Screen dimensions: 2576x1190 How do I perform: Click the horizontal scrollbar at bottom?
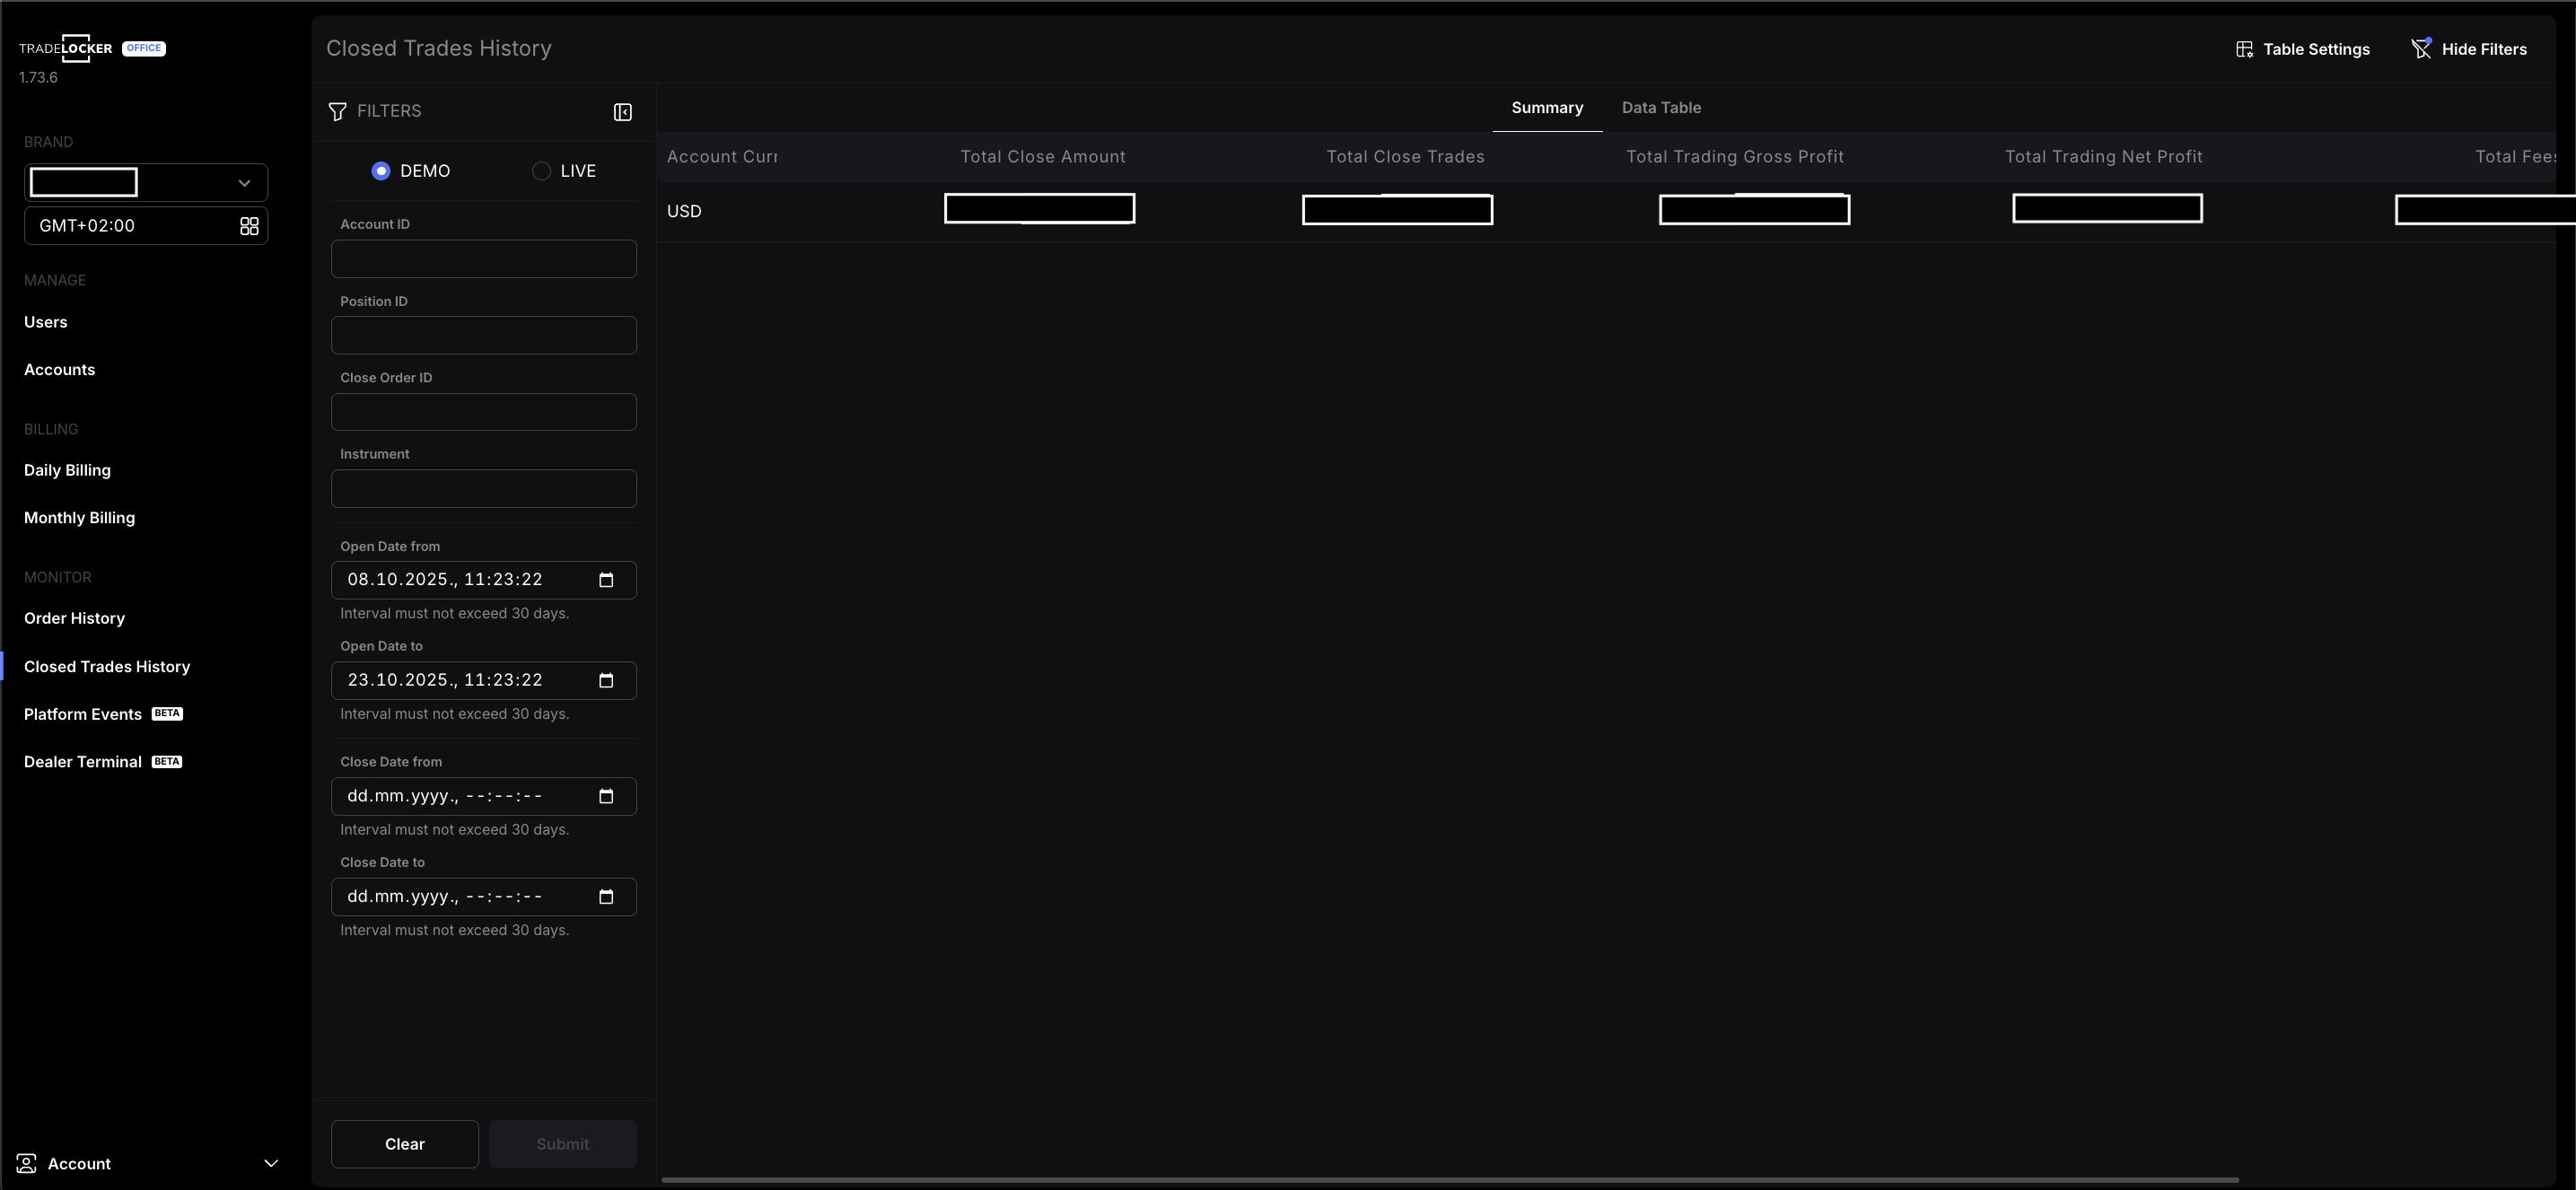[1450, 1180]
